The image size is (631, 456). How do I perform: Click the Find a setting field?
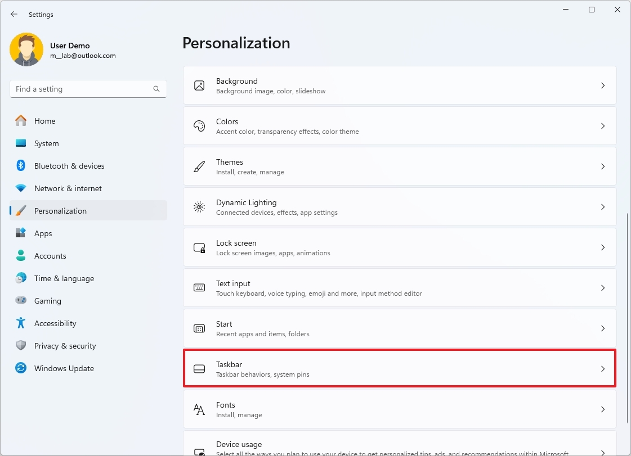click(88, 89)
